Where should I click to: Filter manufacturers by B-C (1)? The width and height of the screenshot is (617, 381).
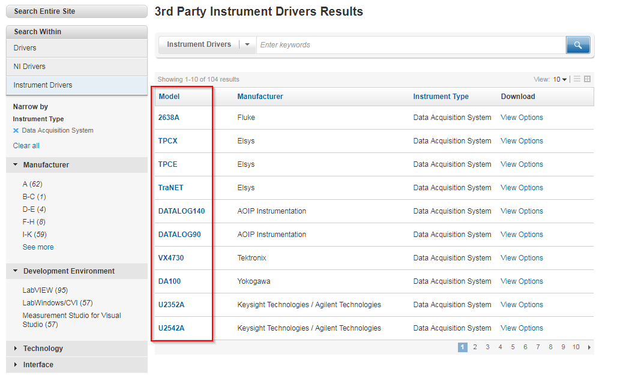(x=34, y=197)
